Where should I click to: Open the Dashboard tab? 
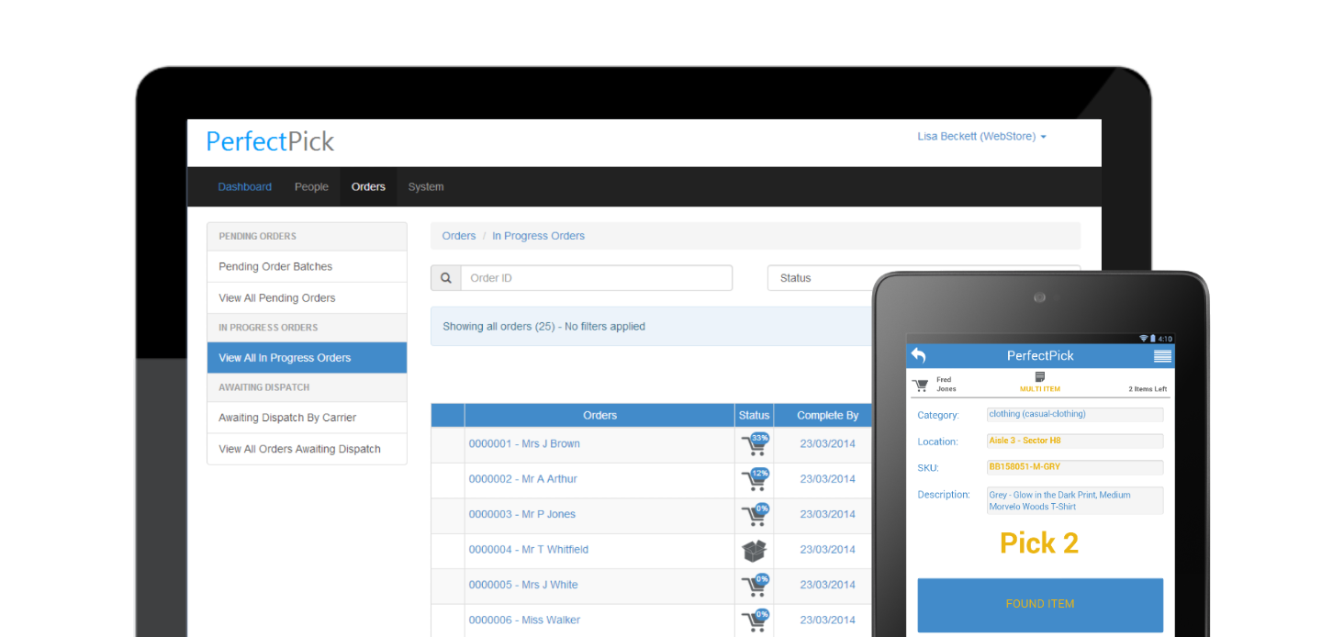244,186
